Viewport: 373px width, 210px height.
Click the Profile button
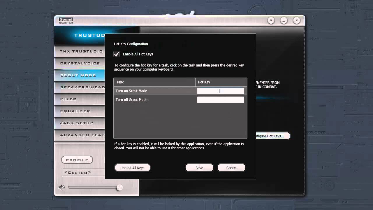coord(77,160)
